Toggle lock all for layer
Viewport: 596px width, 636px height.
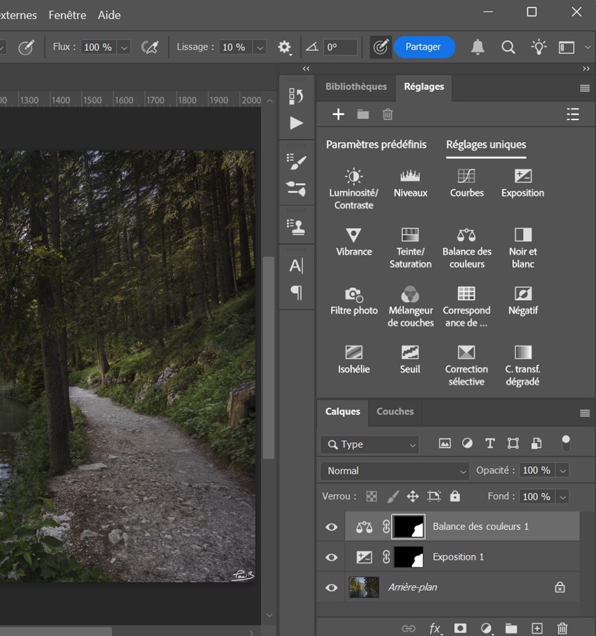tap(455, 496)
